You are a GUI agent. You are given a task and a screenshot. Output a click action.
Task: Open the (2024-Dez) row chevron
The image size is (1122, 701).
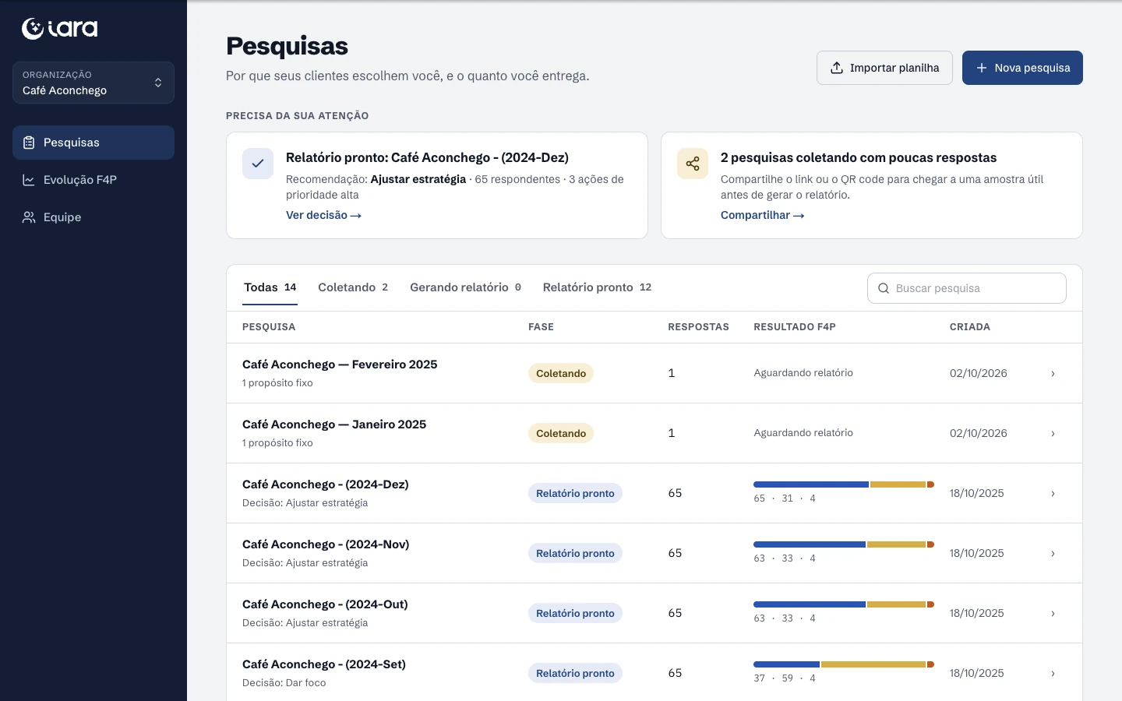(1053, 494)
